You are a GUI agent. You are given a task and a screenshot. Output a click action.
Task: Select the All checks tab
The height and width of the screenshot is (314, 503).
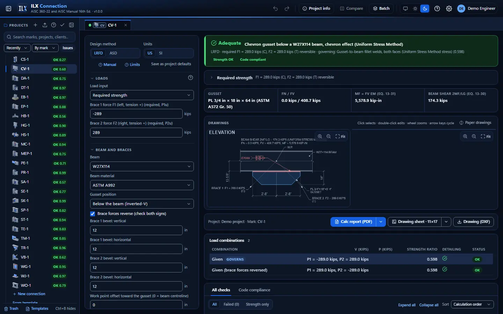tap(221, 290)
